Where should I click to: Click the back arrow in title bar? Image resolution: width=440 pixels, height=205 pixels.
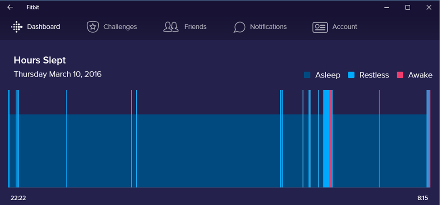tap(10, 7)
